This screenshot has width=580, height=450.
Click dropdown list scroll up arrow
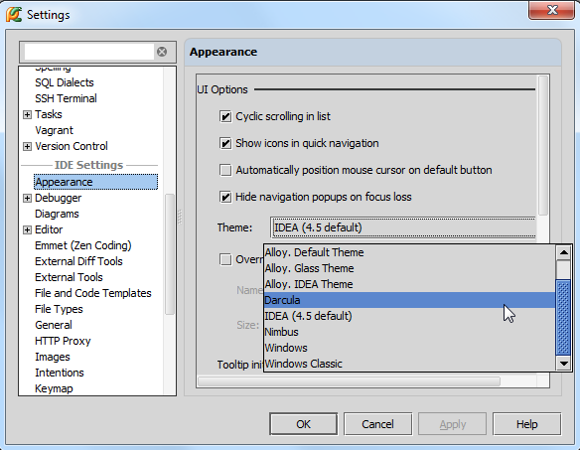(x=564, y=252)
